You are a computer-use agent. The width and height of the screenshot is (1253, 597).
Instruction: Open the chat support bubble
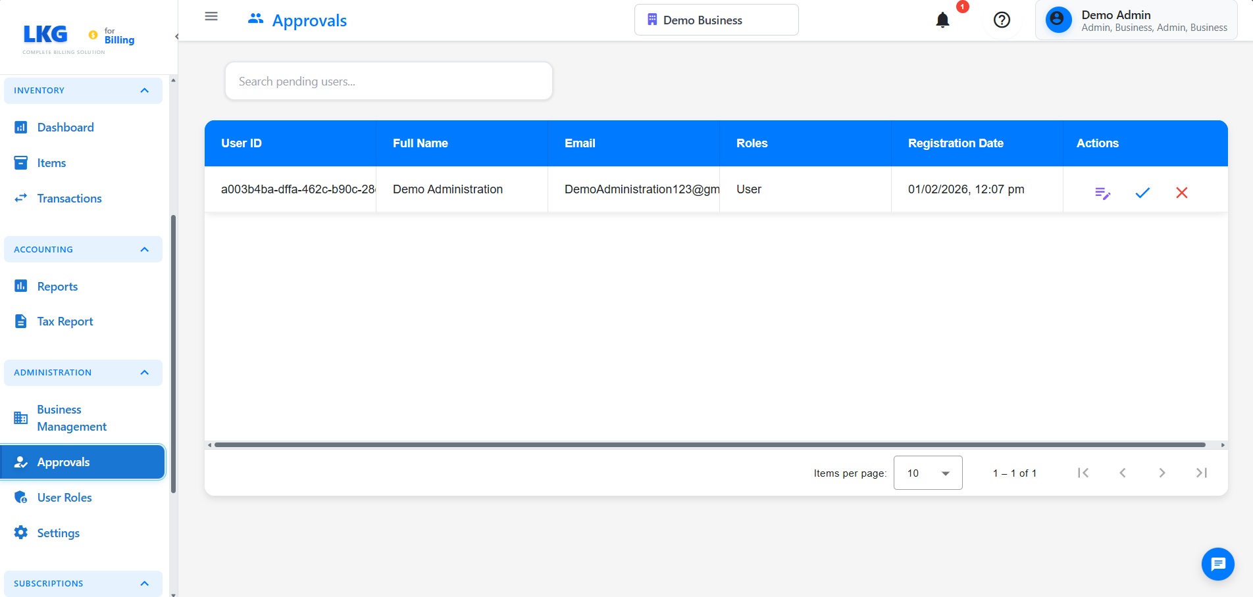1217,564
